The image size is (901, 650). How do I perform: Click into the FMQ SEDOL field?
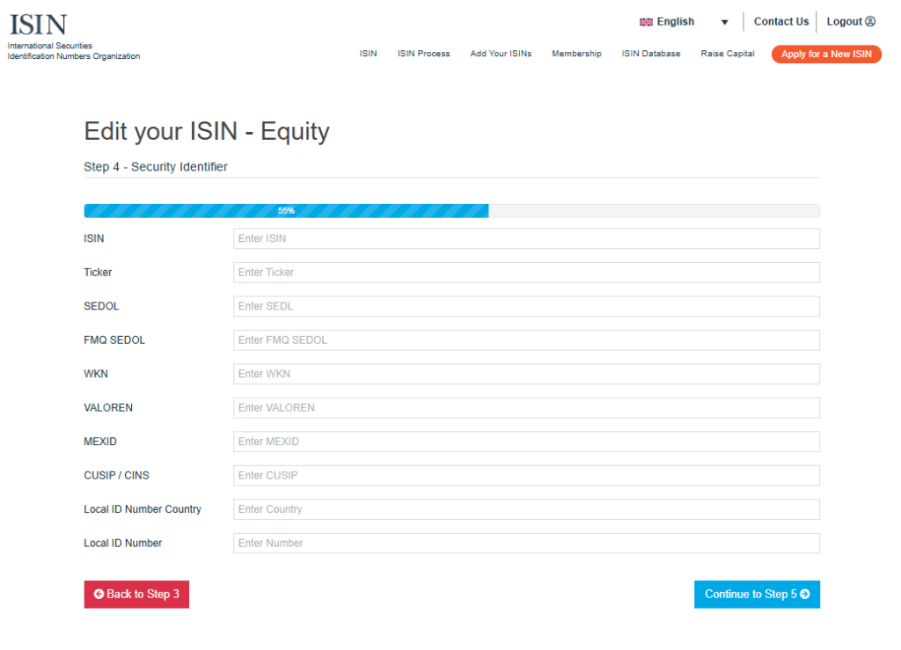click(x=526, y=340)
